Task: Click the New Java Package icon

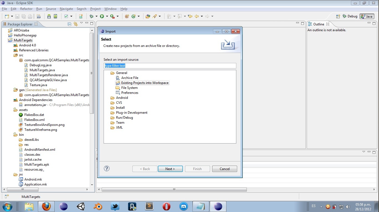Action: 127,16
